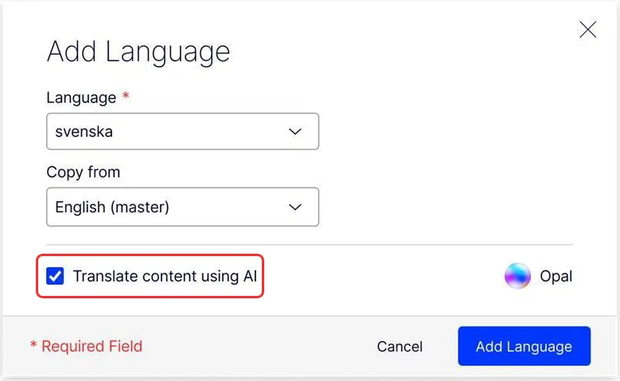Click the Opal gradient orb icon
This screenshot has width=620, height=381.
coord(517,276)
